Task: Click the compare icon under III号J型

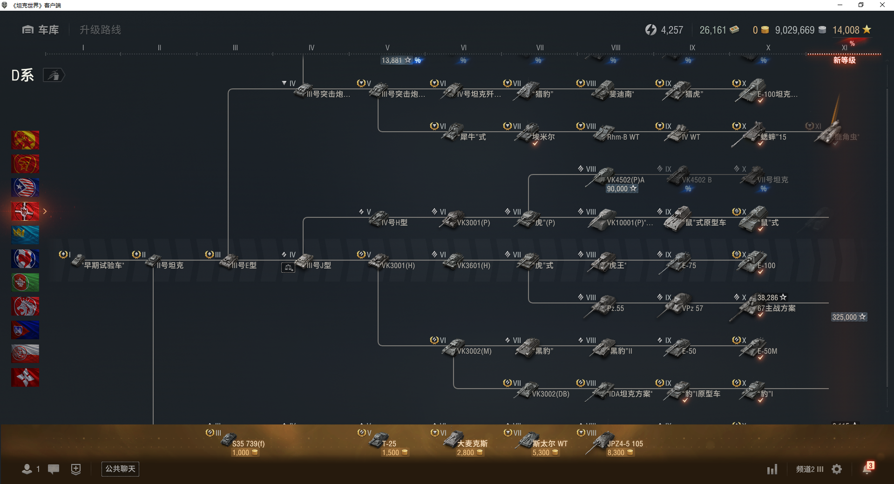Action: coord(288,268)
